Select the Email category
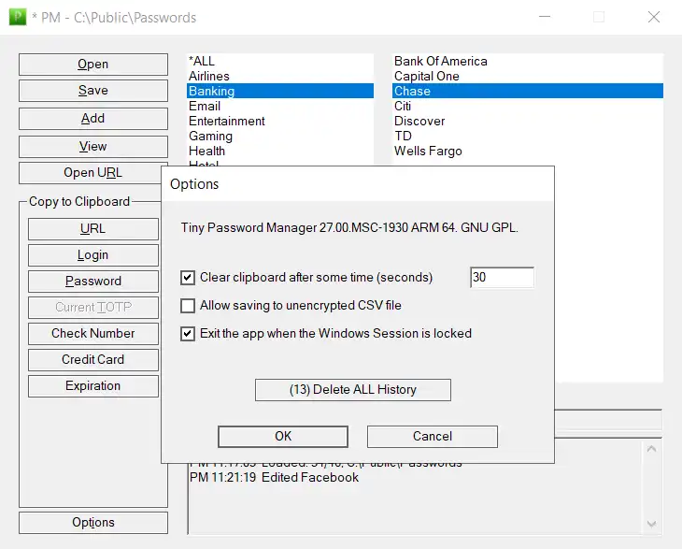The height and width of the screenshot is (549, 682). click(x=280, y=107)
